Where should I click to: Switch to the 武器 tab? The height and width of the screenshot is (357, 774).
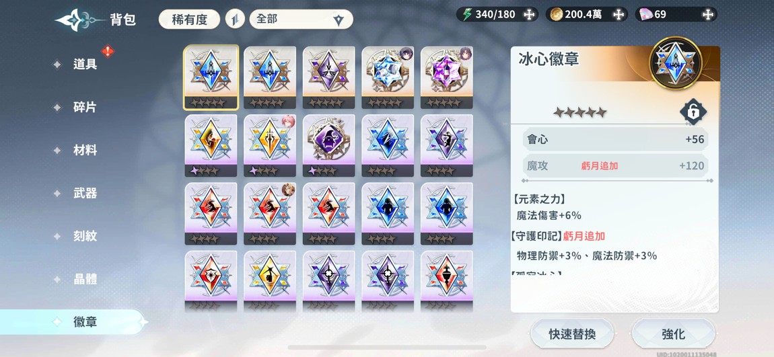85,194
